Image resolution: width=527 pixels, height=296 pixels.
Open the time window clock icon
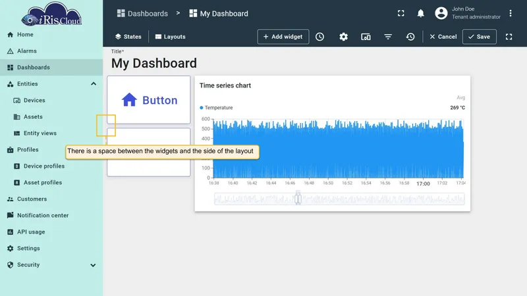click(319, 37)
